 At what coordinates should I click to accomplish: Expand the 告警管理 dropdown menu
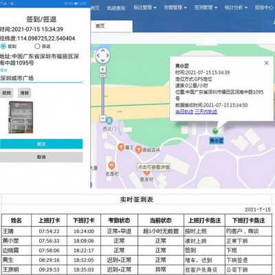click(x=175, y=8)
